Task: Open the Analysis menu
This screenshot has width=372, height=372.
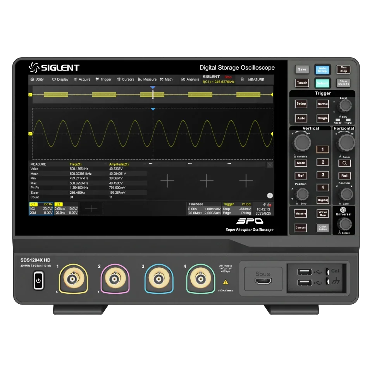Action: click(190, 79)
